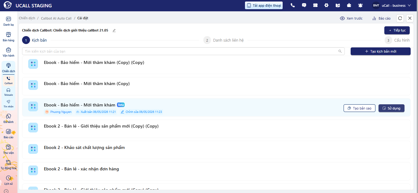Close the settings panel with X

(410, 18)
